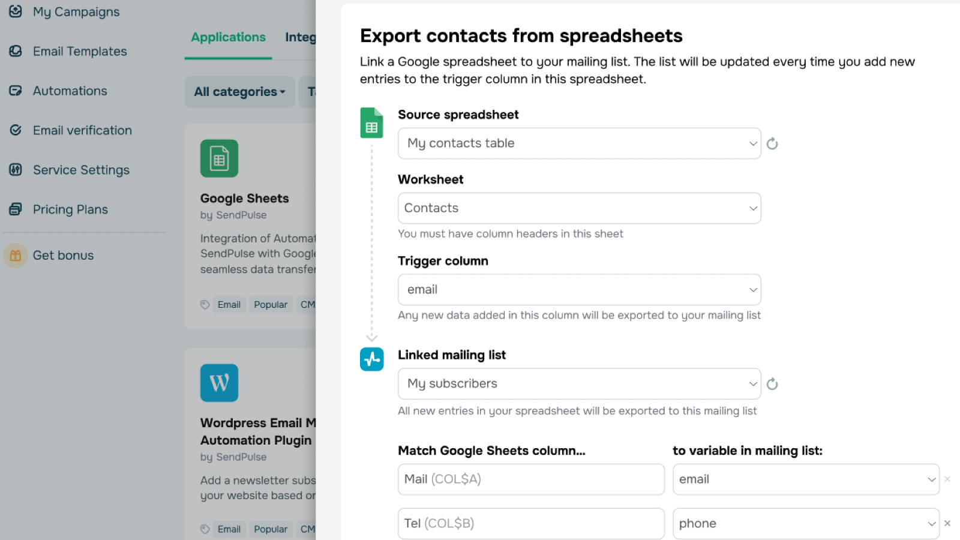Click the Get bonus gift icon
The width and height of the screenshot is (960, 540).
pyautogui.click(x=16, y=256)
